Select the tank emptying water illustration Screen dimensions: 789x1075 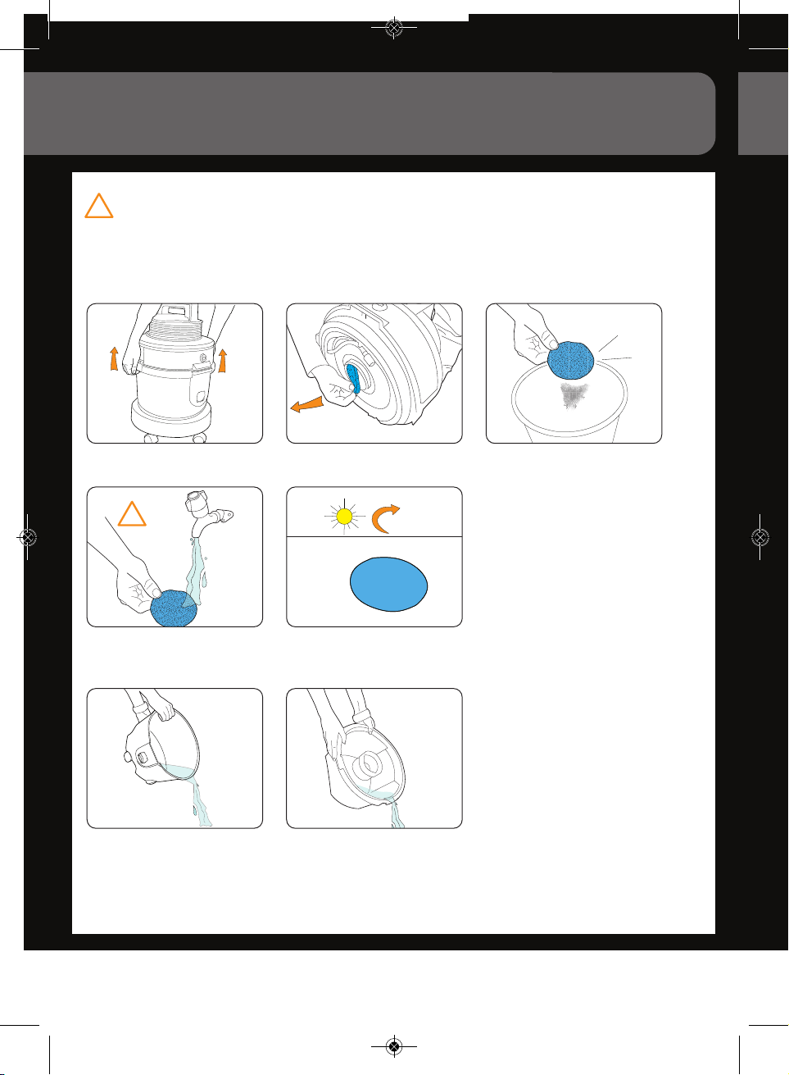175,758
